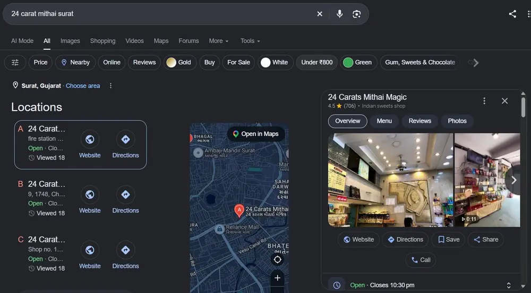Select the Overview tab in the panel
Viewport: 531px width, 293px height.
tap(347, 121)
